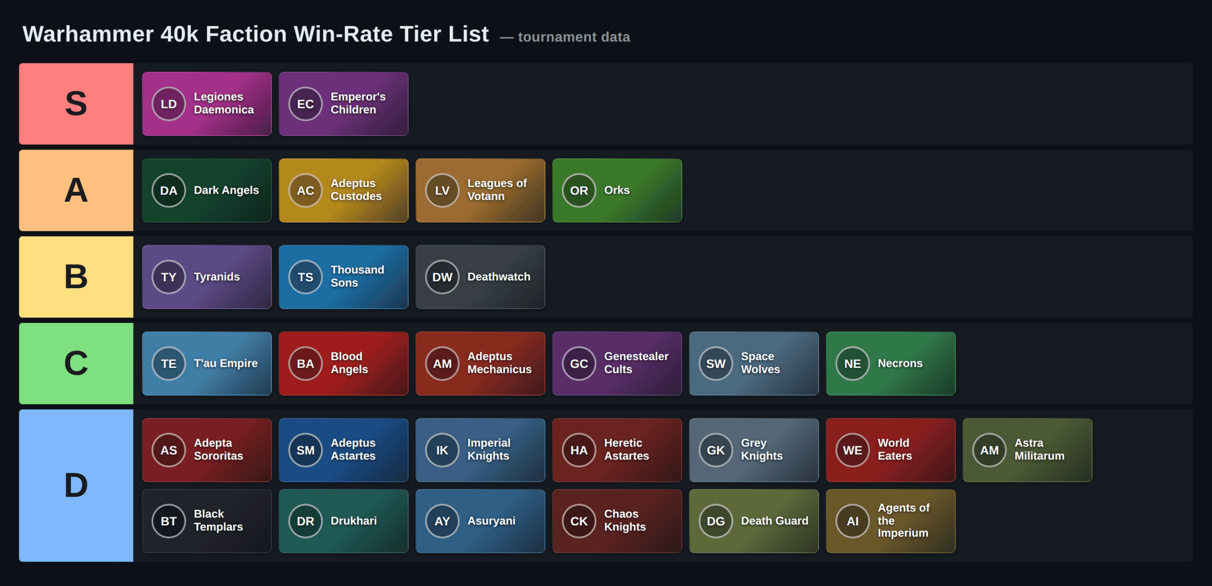
Task: Click the green C tier label
Action: [76, 363]
